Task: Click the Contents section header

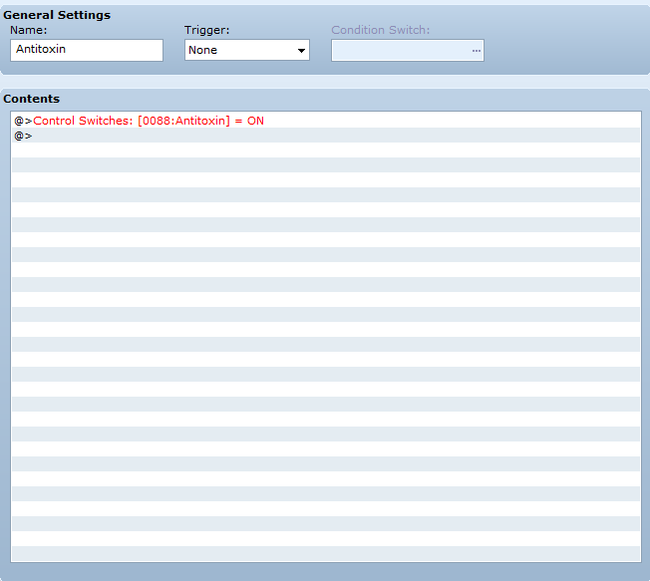Action: pyautogui.click(x=31, y=99)
